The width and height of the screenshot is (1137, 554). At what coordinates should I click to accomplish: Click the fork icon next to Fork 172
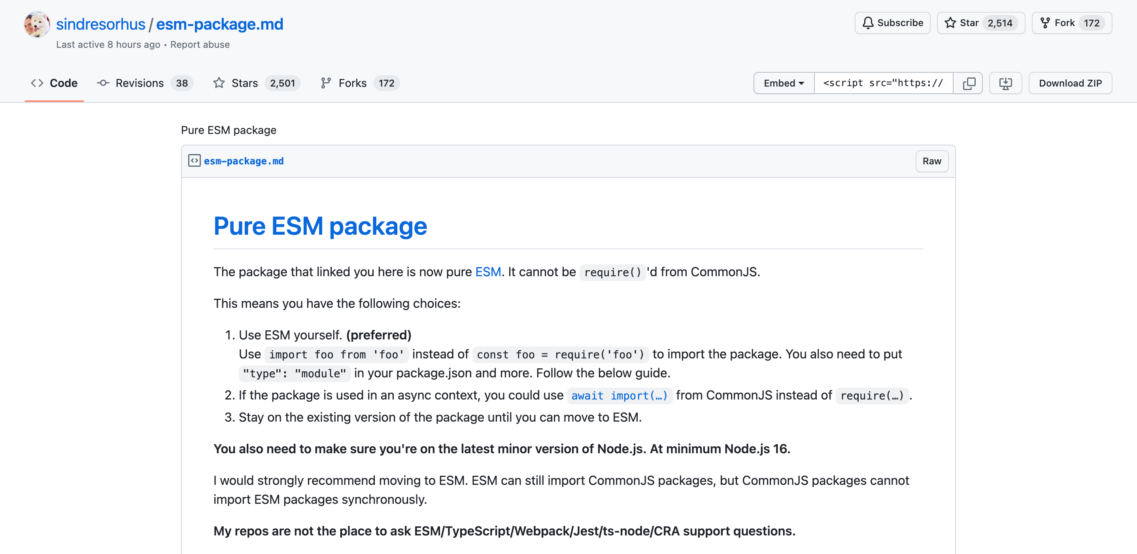point(1045,23)
